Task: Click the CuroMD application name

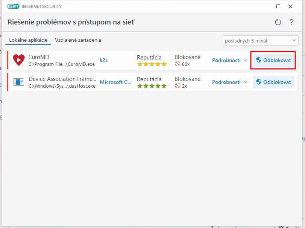Action: click(39, 57)
